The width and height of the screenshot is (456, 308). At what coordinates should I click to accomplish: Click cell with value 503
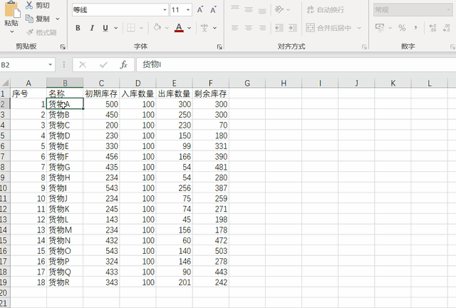point(211,251)
